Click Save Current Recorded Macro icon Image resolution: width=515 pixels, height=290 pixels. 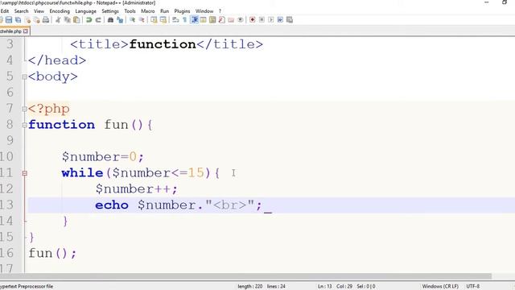click(x=290, y=20)
